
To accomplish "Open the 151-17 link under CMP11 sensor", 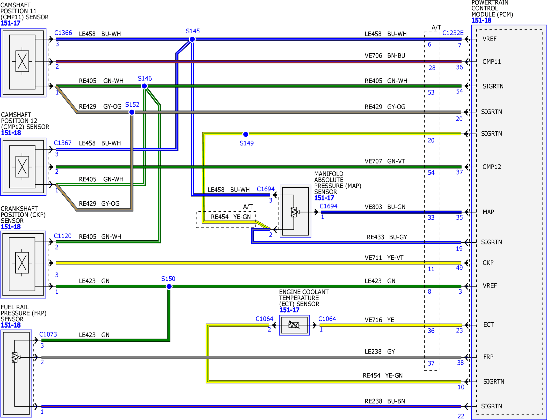I will (x=10, y=23).
